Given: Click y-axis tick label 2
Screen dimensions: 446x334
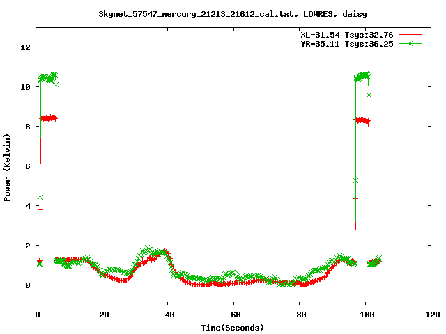Looking at the screenshot, I should (x=28, y=246).
